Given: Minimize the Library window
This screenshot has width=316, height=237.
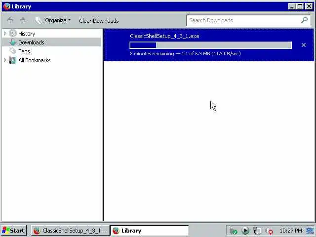Looking at the screenshot, I should (x=291, y=6).
